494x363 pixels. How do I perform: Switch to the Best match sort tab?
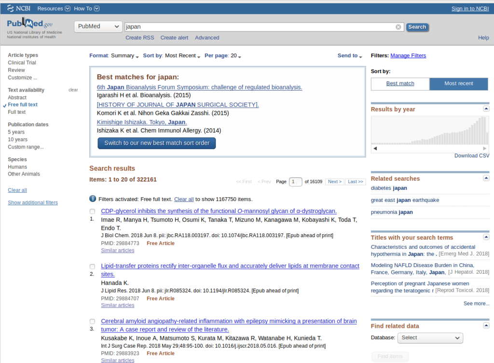click(400, 83)
